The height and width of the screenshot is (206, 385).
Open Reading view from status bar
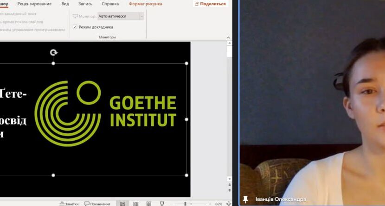click(149, 204)
